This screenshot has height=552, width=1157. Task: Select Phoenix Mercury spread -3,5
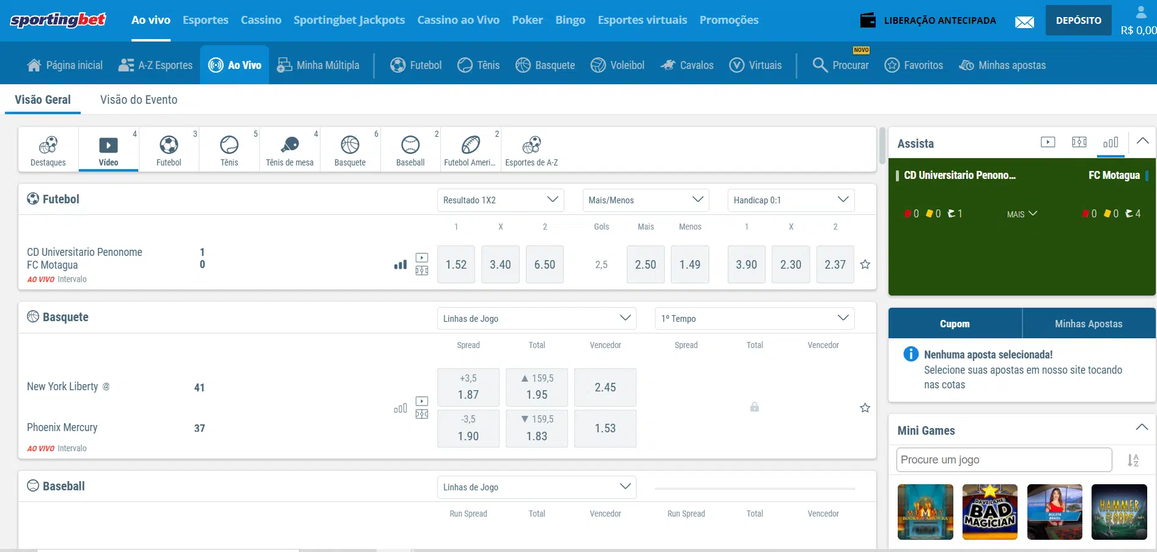click(x=468, y=429)
